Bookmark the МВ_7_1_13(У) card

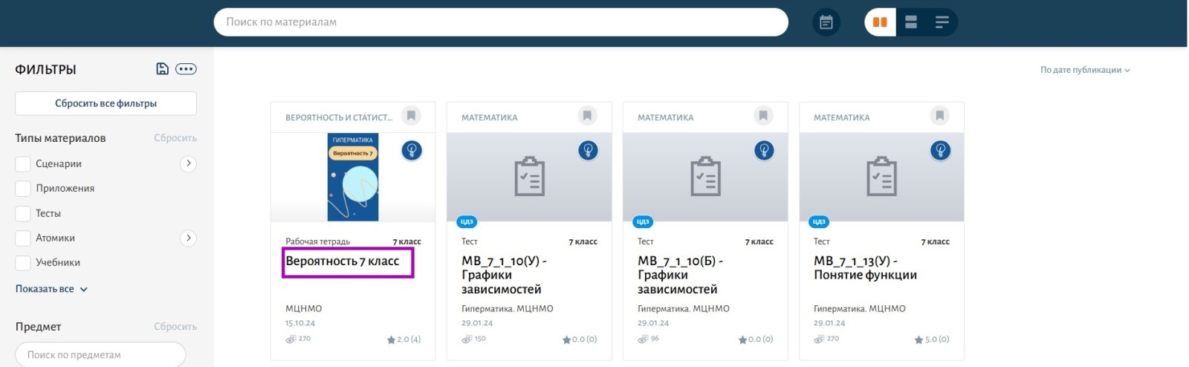coord(939,116)
